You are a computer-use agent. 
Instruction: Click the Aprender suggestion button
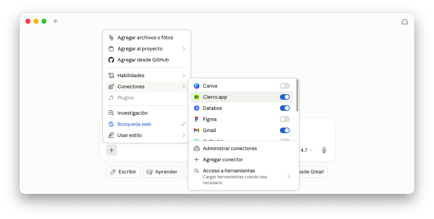[162, 172]
